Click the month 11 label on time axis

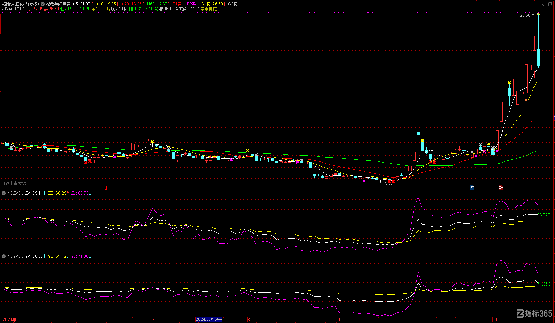click(495, 320)
